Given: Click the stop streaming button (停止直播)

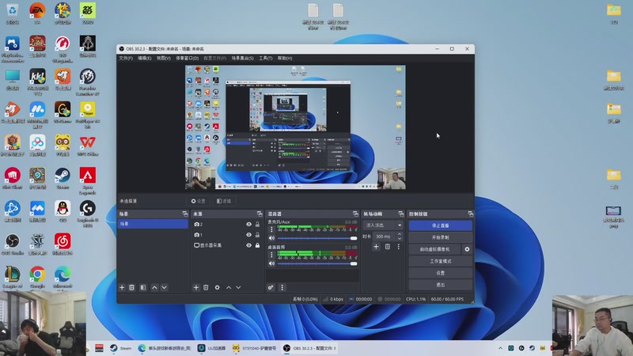Looking at the screenshot, I should pyautogui.click(x=440, y=225).
